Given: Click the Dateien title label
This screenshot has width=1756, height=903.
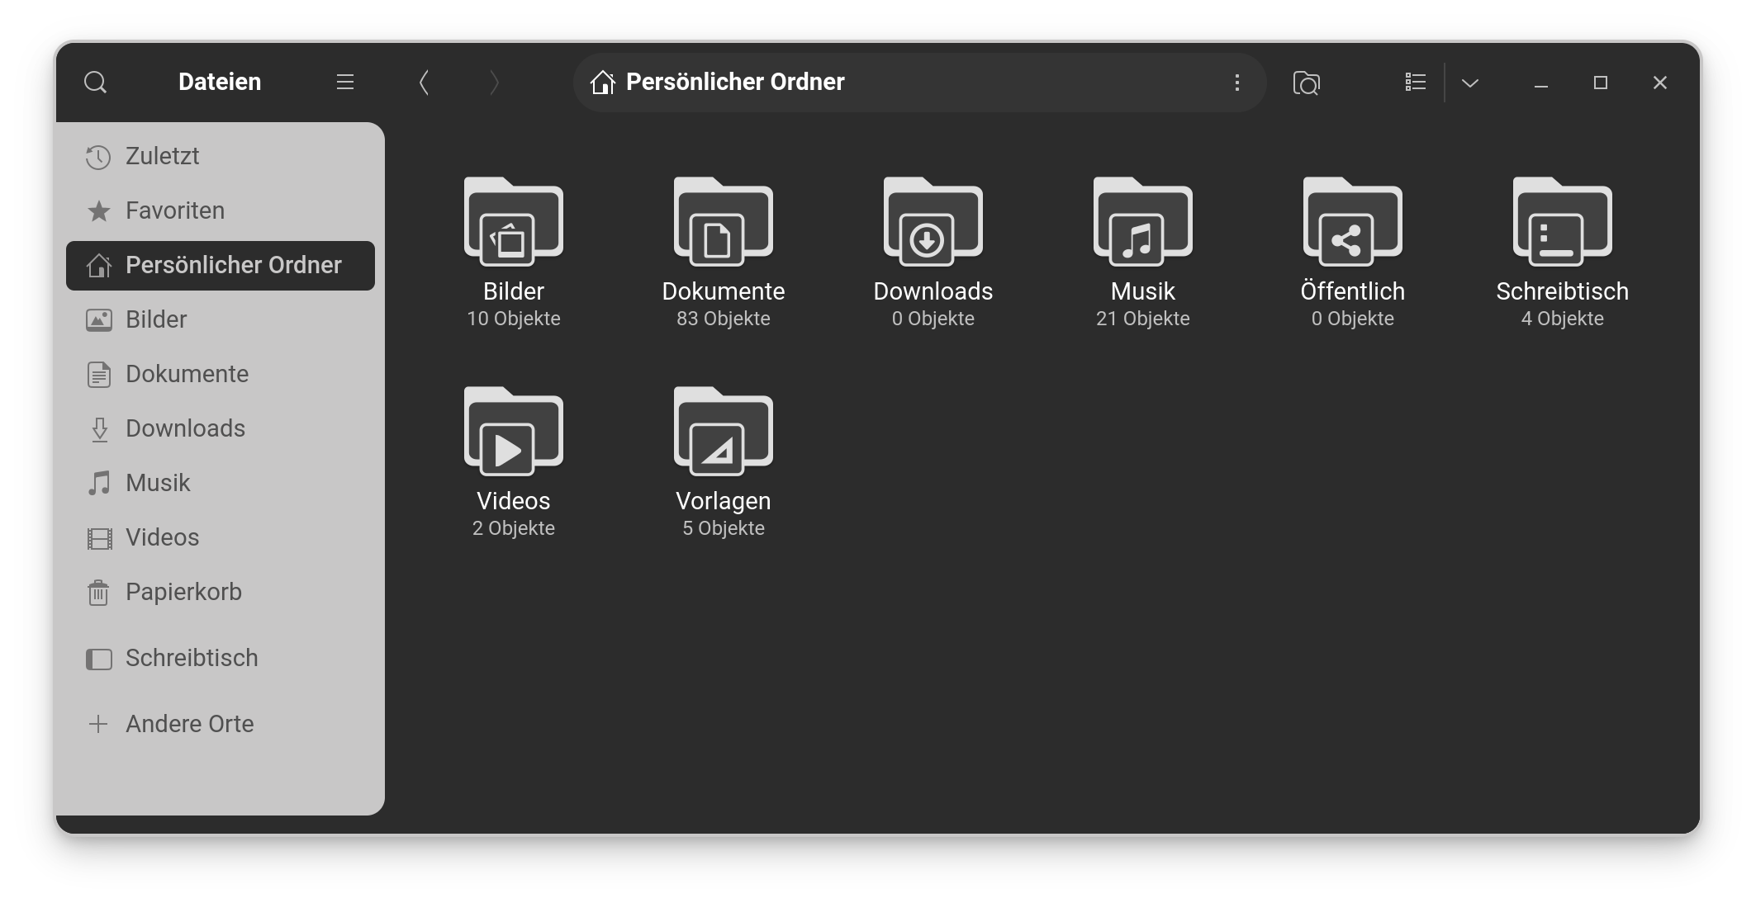Looking at the screenshot, I should pos(220,82).
